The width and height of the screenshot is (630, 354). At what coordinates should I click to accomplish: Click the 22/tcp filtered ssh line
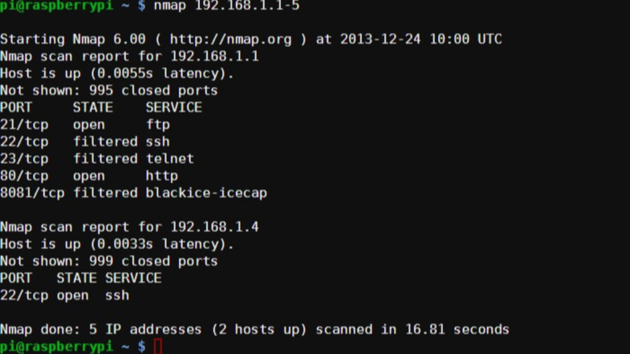pos(85,142)
